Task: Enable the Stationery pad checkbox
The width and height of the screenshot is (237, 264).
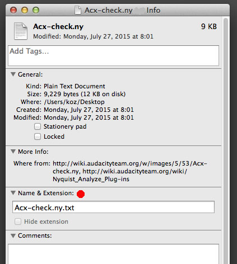Action: 38,126
